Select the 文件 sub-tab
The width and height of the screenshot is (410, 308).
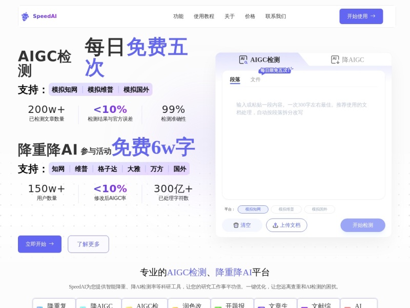(x=255, y=80)
